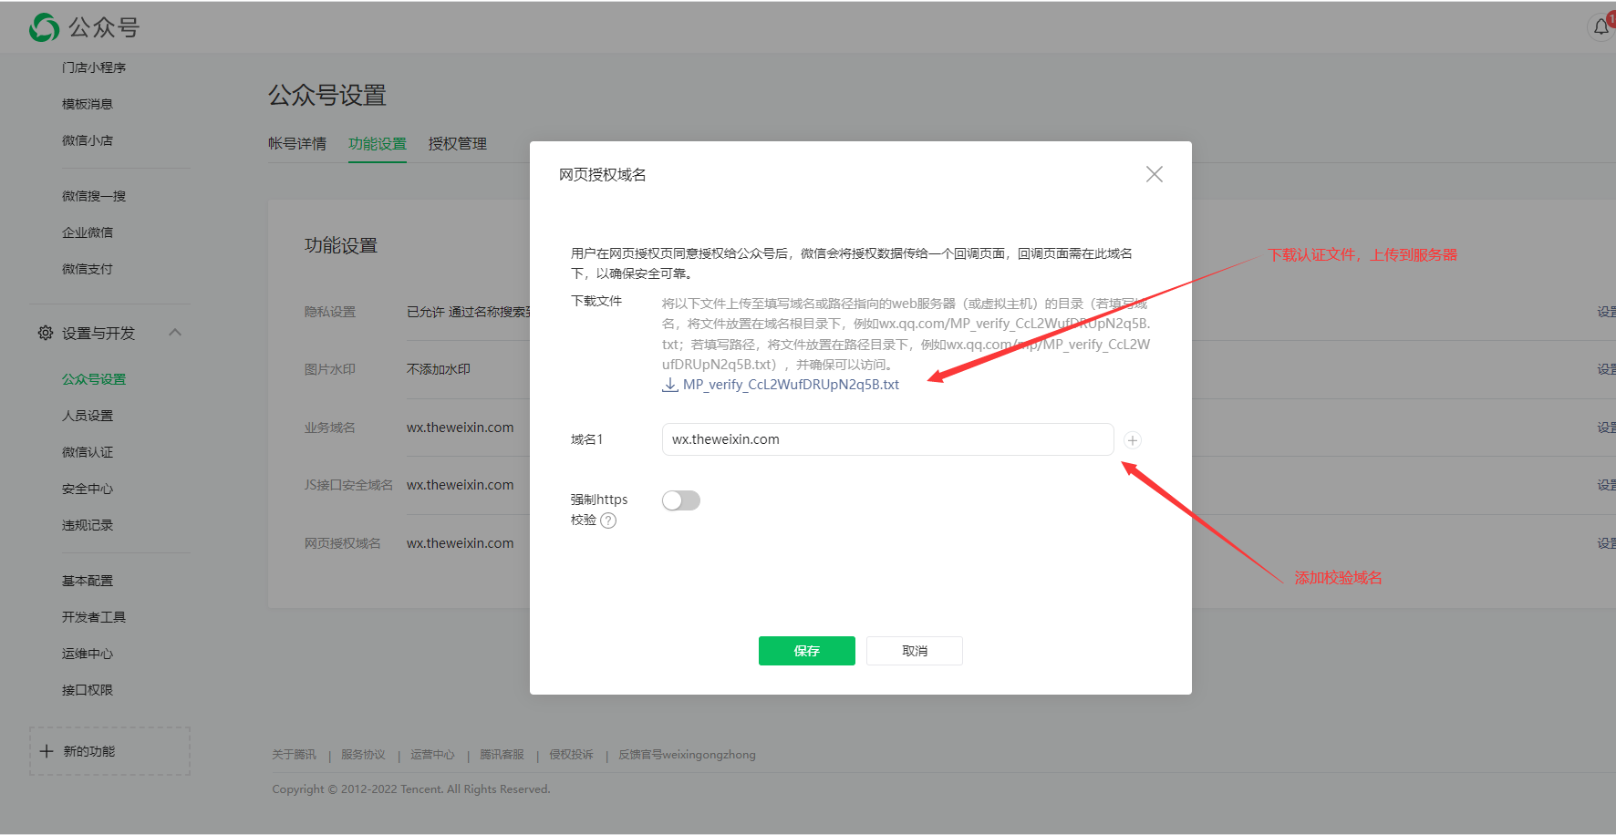Click the plus icon to add domain
This screenshot has height=835, width=1616.
coord(1132,440)
